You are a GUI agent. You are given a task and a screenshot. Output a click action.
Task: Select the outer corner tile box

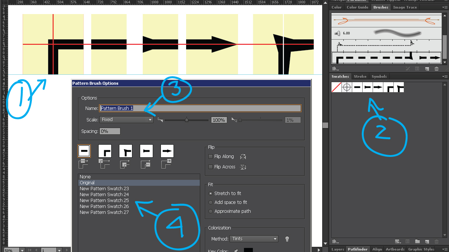pyautogui.click(x=105, y=151)
